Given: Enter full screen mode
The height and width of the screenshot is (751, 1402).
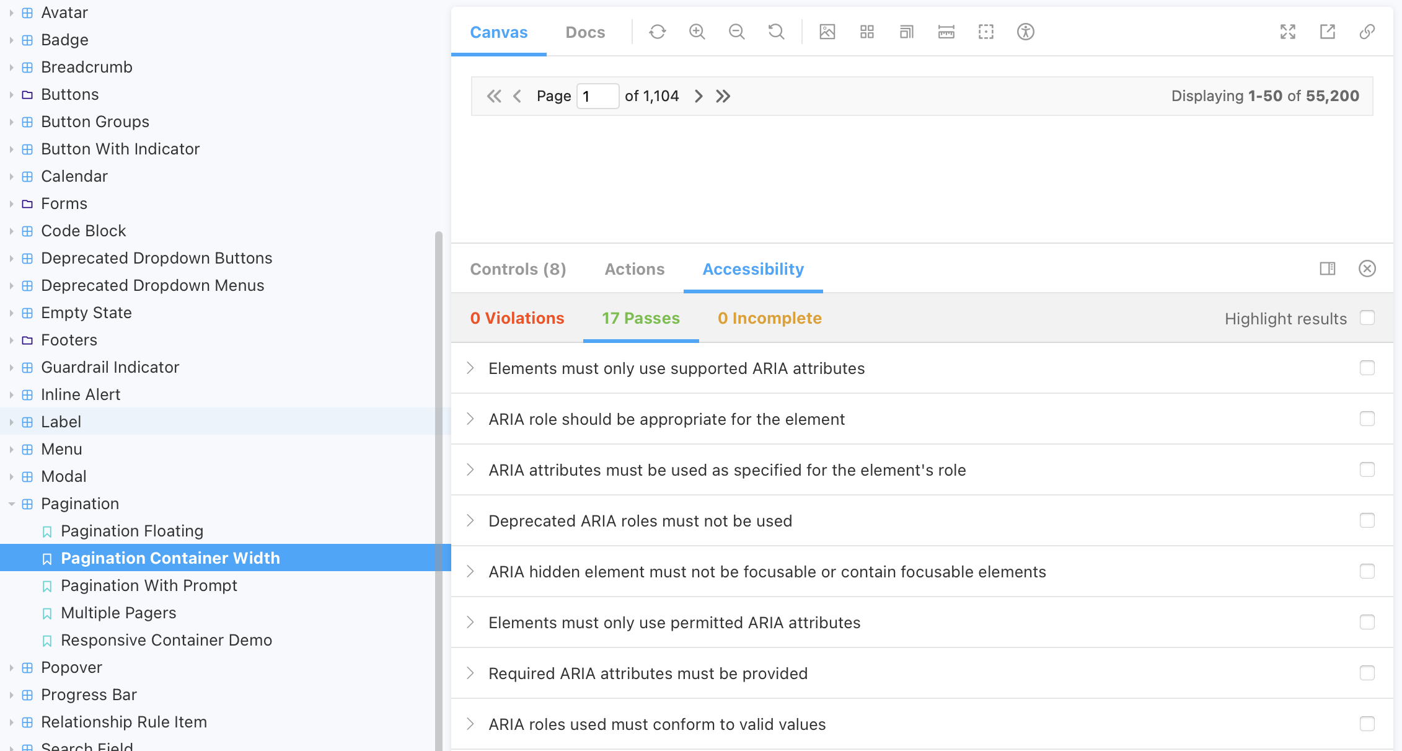Looking at the screenshot, I should (x=1288, y=32).
